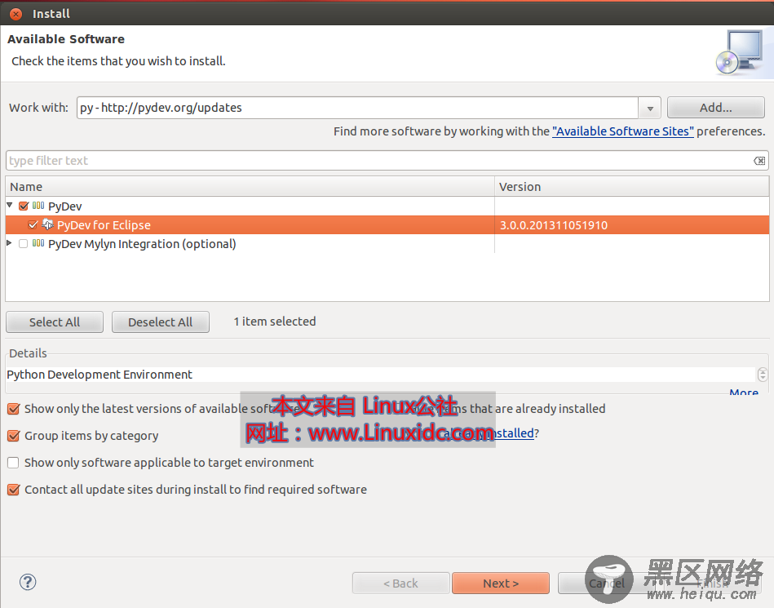Toggle Contact all update sites checkbox
Screen dimensions: 774x608
[13, 490]
